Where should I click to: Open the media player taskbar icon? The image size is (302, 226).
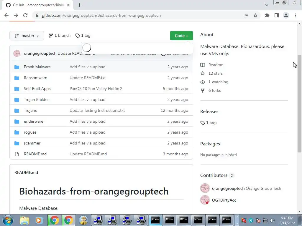click(39, 220)
